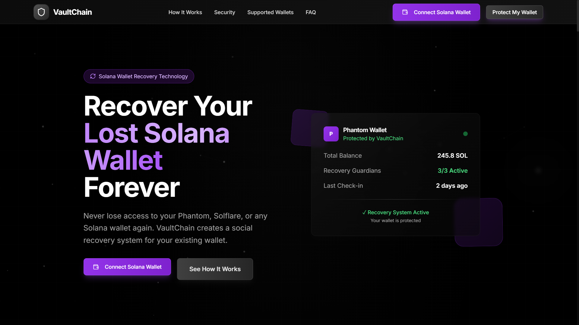This screenshot has width=579, height=325.
Task: Click the Solana Wallet Recovery Technology badge
Action: tap(139, 76)
